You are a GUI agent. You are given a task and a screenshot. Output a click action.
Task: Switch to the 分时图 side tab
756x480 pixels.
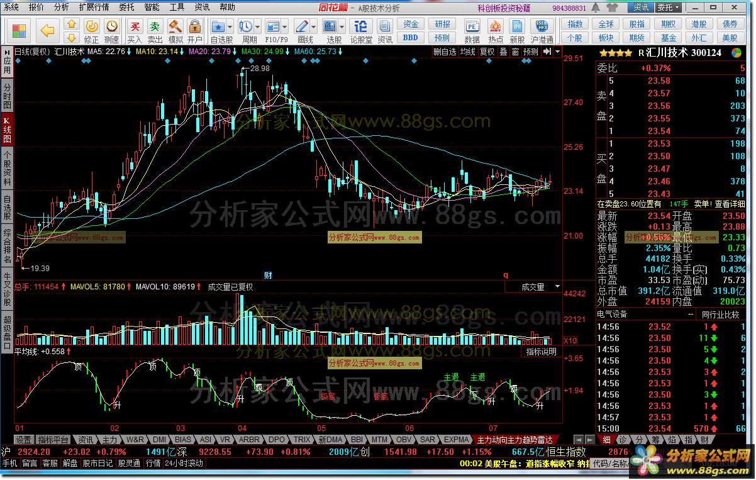7,96
